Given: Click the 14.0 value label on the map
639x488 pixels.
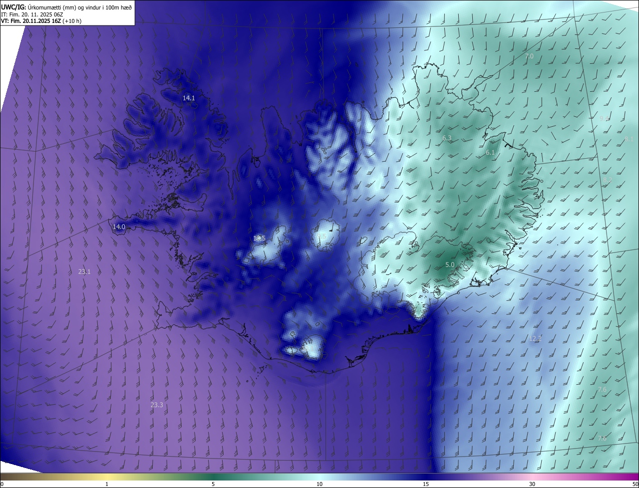Looking at the screenshot, I should (119, 227).
